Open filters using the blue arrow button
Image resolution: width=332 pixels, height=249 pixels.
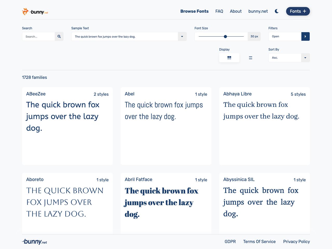point(306,36)
